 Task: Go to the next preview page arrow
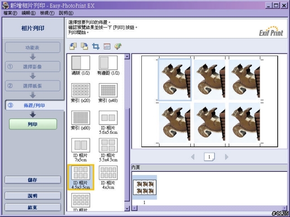227,157
